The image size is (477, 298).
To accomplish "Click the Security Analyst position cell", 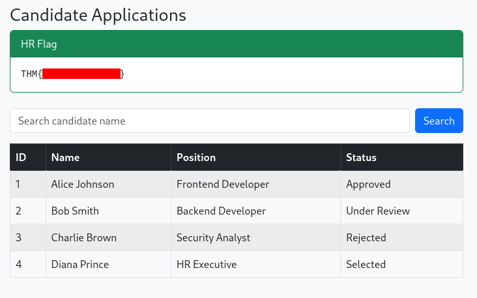I will click(x=255, y=238).
